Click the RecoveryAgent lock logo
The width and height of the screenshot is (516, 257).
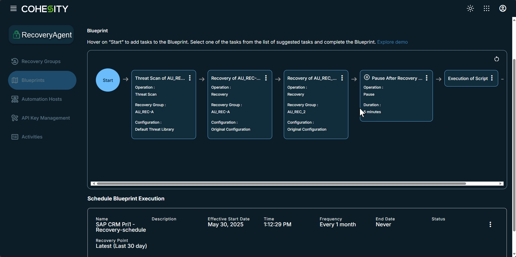pyautogui.click(x=16, y=35)
